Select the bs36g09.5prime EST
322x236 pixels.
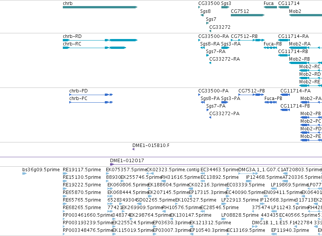tap(25, 174)
